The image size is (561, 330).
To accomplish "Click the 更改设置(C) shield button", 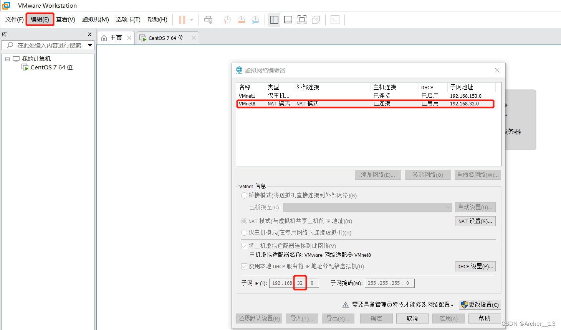I will (480, 305).
